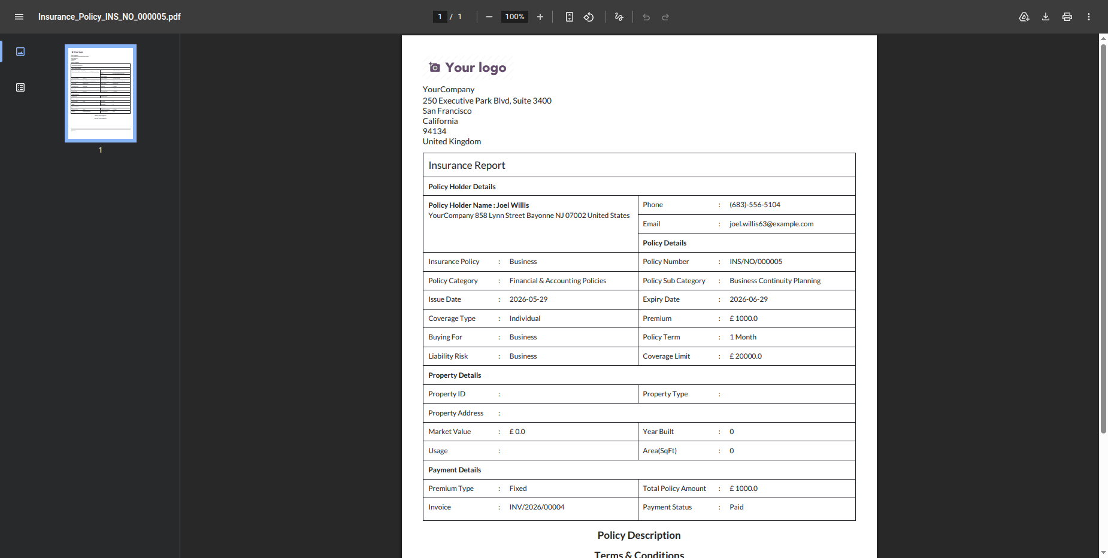Select the draw annotation tool
Screen dimensions: 1108x558
(619, 17)
